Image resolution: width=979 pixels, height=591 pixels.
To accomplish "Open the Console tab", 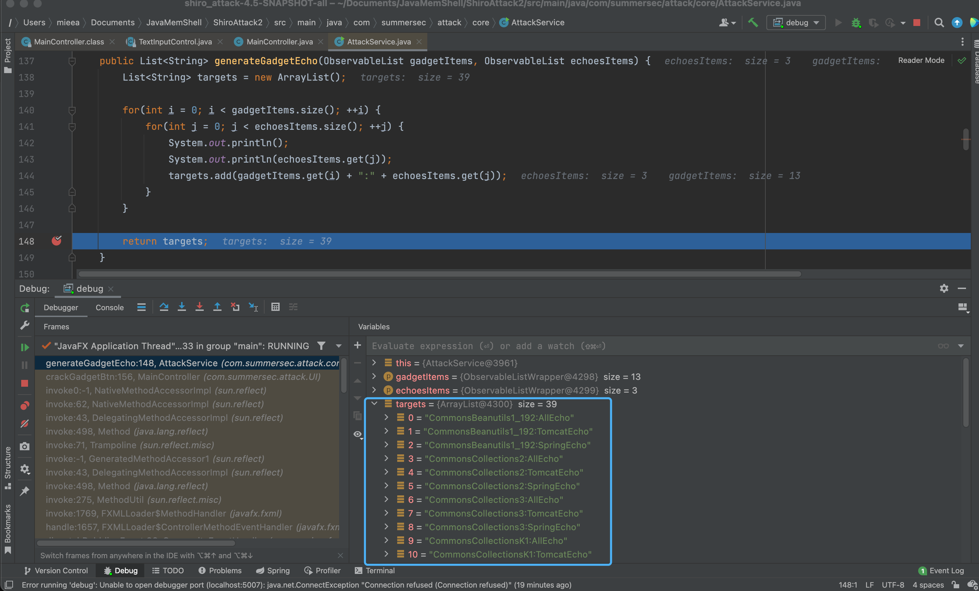I will (x=110, y=307).
